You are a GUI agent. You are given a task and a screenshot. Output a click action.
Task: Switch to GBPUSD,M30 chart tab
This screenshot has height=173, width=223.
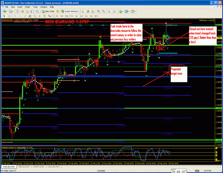pos(24,167)
